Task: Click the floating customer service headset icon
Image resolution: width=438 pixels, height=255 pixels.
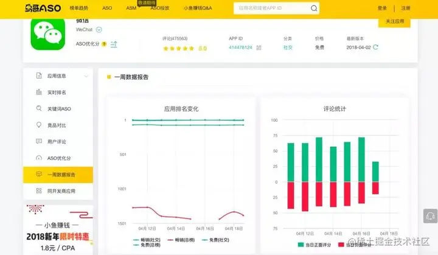Action: [x=431, y=216]
